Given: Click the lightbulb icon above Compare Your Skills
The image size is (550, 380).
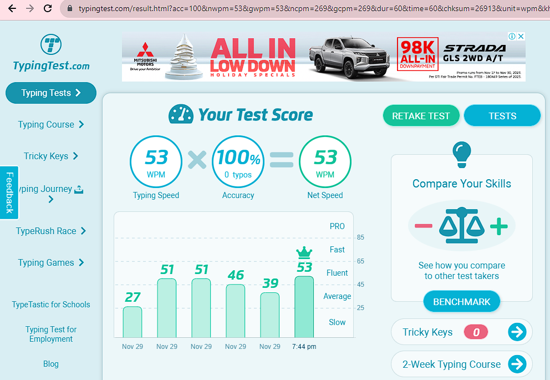Looking at the screenshot, I should coord(462,154).
